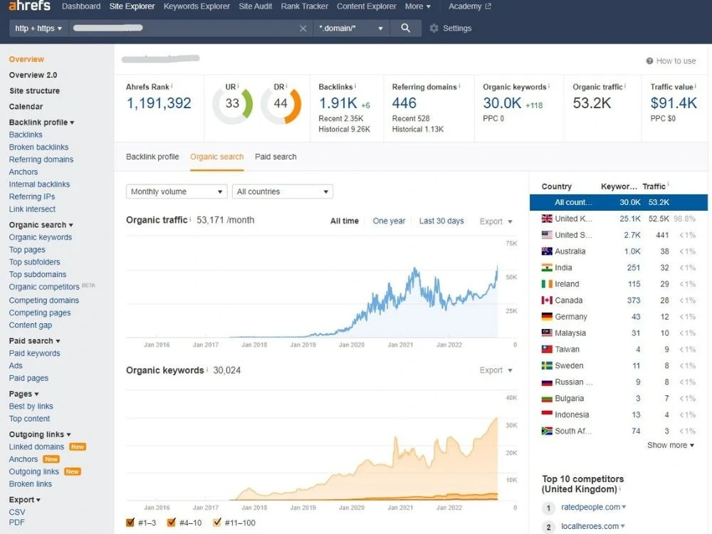
Task: Click the Germany flag icon
Action: coord(547,317)
